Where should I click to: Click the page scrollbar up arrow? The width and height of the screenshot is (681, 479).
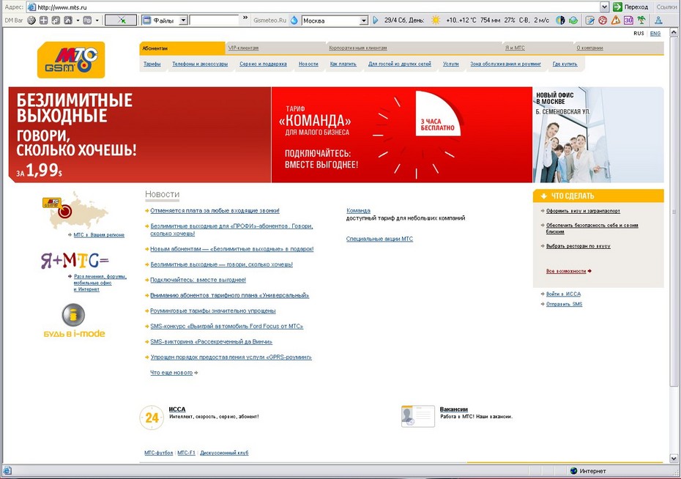(x=674, y=32)
